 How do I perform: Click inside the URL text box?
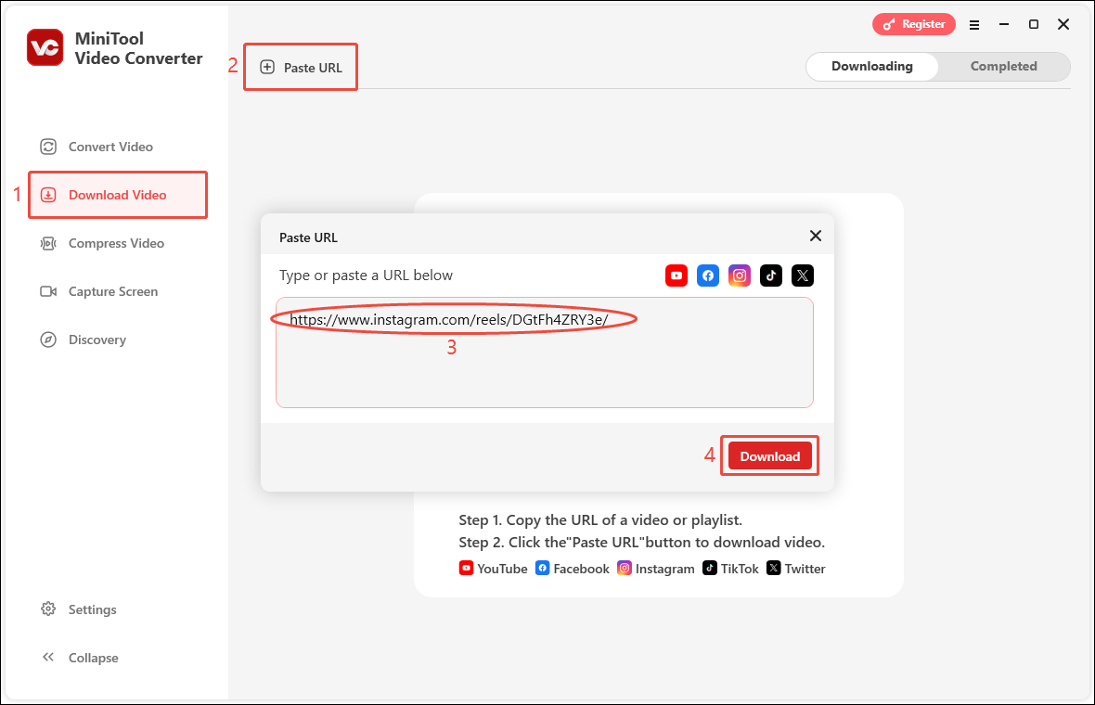click(545, 352)
